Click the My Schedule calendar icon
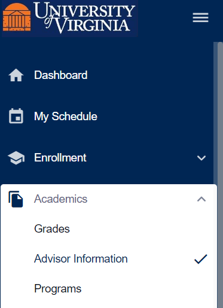 (16, 116)
